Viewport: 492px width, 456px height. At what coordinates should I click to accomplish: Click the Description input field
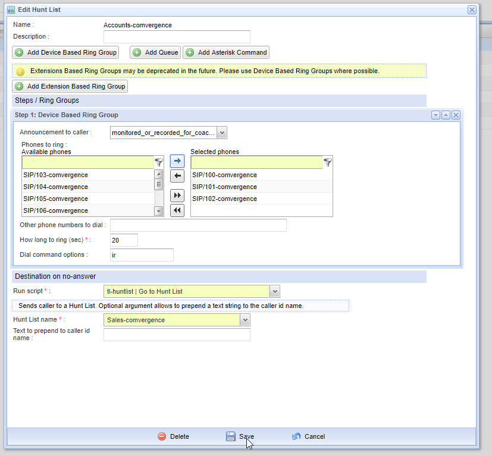[x=177, y=37]
